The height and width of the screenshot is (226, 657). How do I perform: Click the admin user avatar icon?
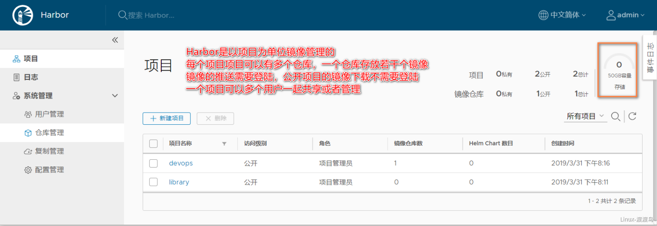pyautogui.click(x=611, y=15)
